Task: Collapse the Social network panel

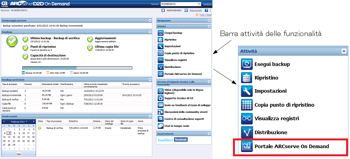Action: pyautogui.click(x=209, y=134)
